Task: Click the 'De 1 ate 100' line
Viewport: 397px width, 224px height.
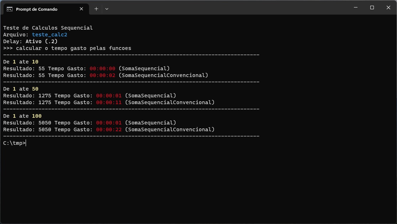Action: (22, 116)
